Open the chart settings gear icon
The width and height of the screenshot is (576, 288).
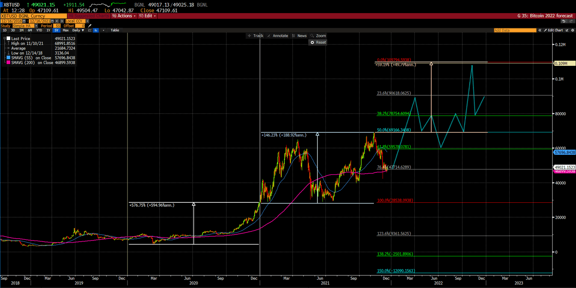pos(573,30)
